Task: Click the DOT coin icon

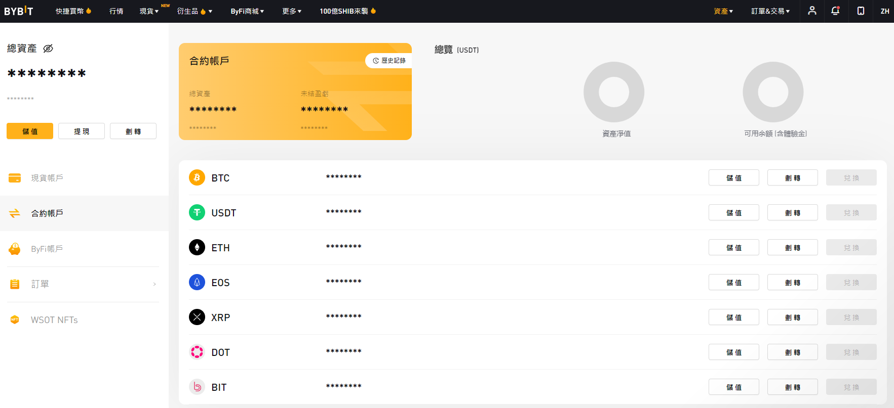Action: pyautogui.click(x=197, y=352)
